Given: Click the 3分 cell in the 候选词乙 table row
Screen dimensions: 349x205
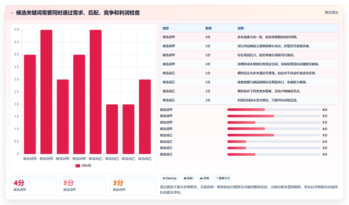Looking at the screenshot, I should (x=208, y=100).
